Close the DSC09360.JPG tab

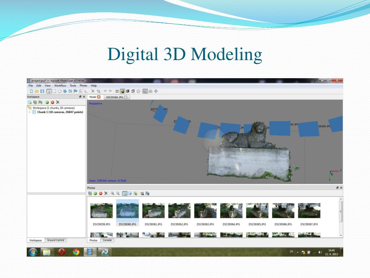126,97
